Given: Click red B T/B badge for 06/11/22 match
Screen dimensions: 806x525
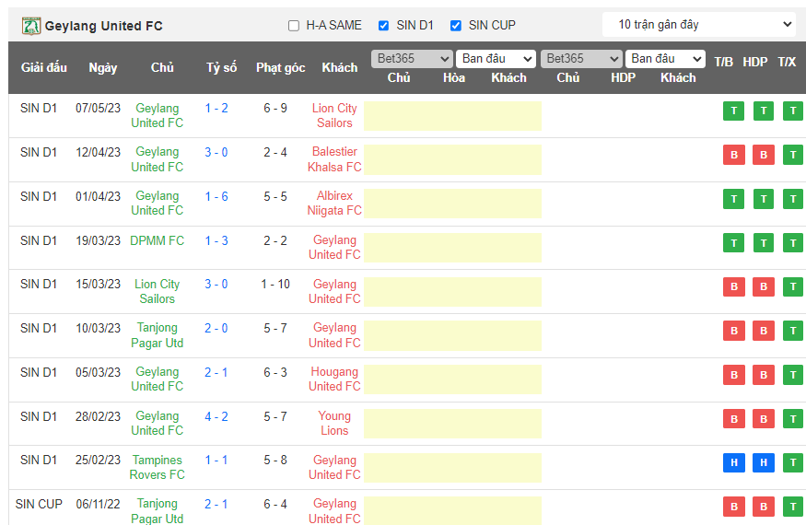Looking at the screenshot, I should pyautogui.click(x=733, y=507).
